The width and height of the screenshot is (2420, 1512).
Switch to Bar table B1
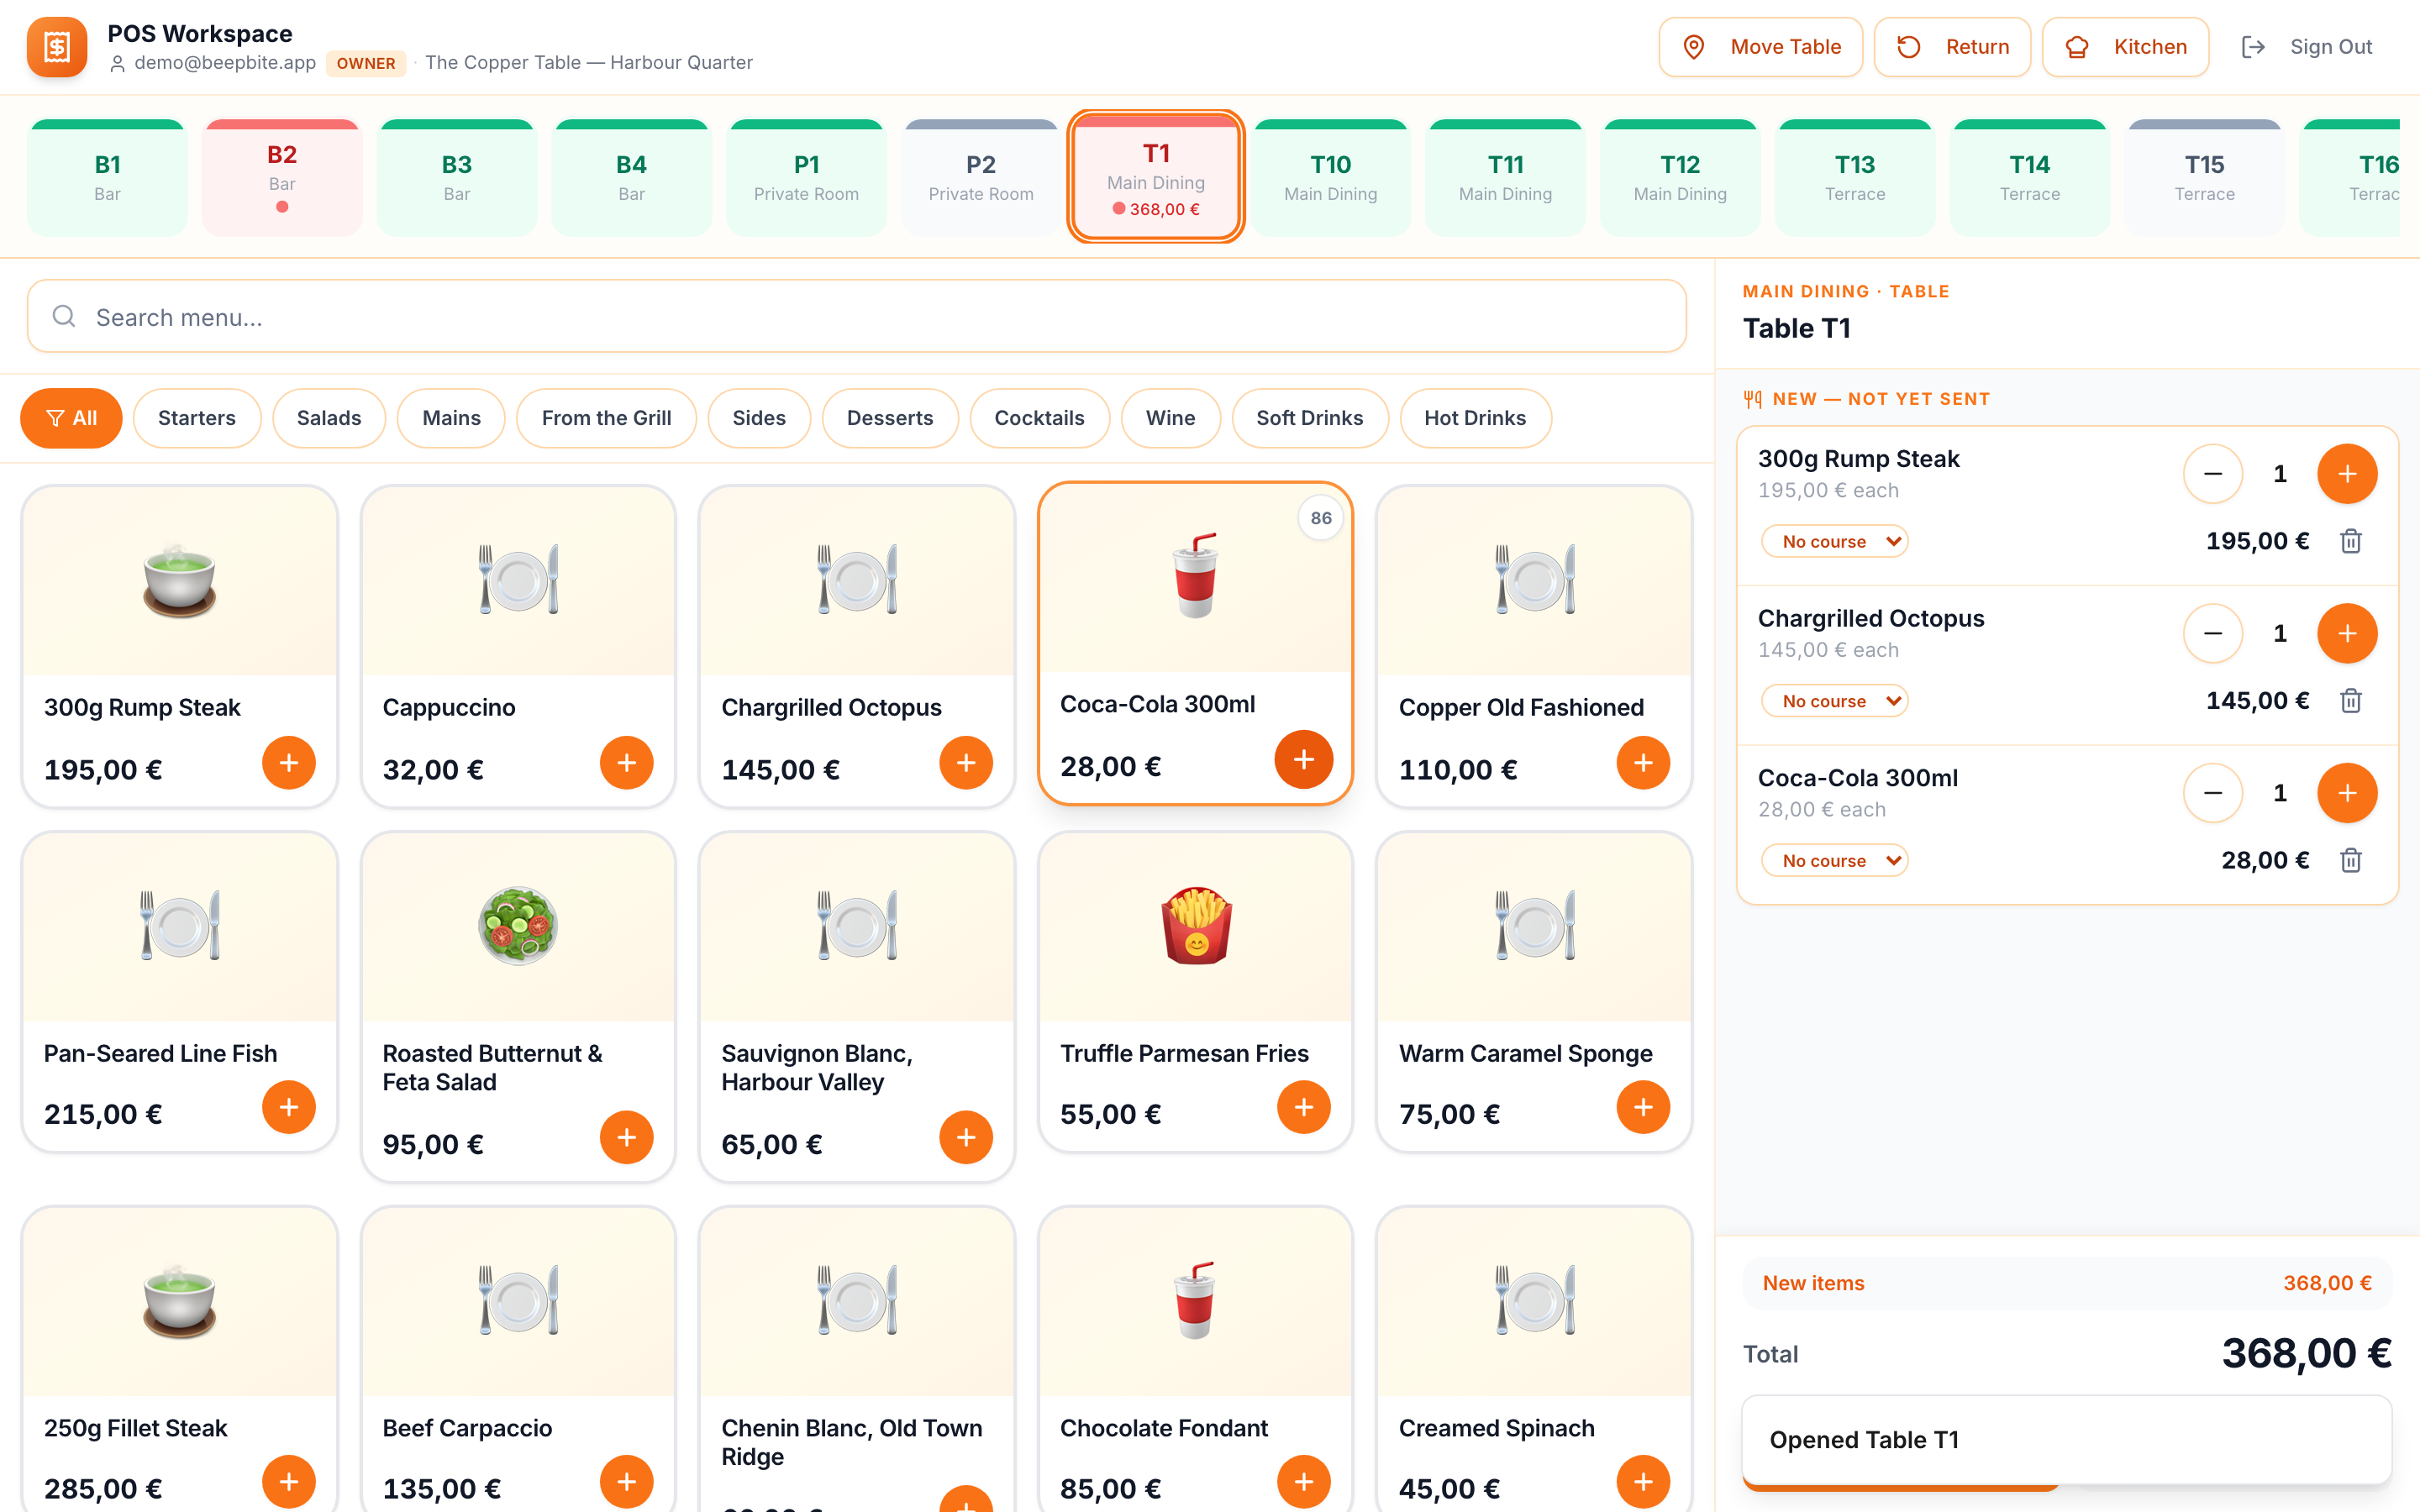click(x=107, y=177)
